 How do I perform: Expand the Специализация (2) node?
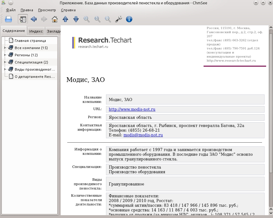pyautogui.click(x=5, y=62)
